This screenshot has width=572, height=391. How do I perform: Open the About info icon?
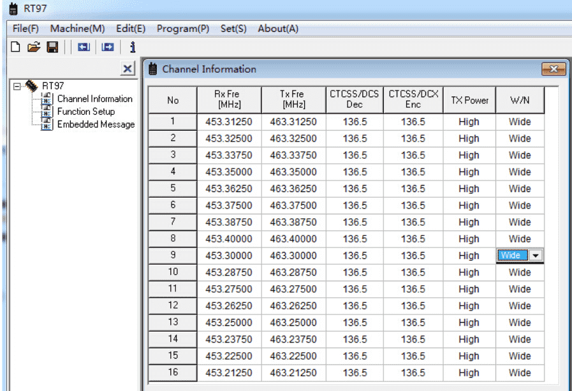[133, 47]
